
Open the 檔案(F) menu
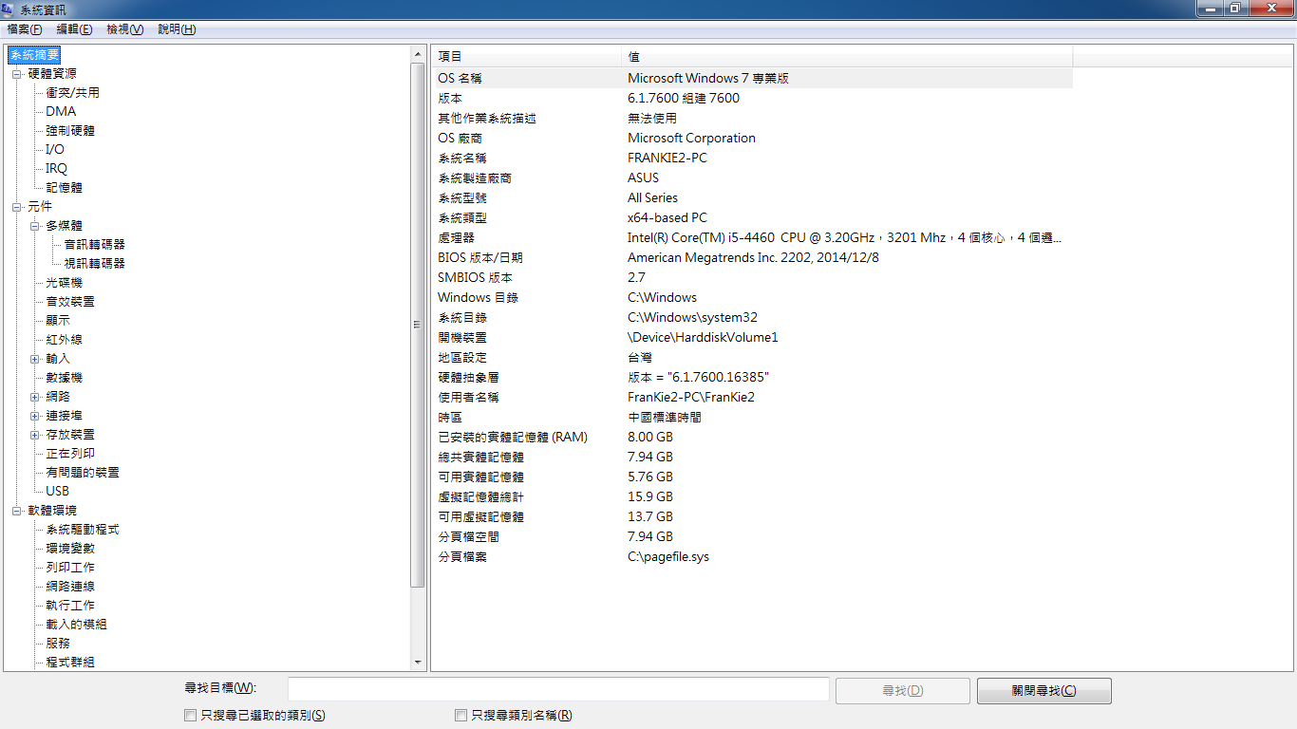click(25, 29)
